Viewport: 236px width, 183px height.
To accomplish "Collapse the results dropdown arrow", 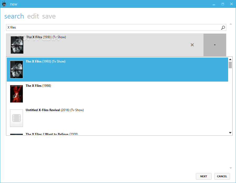I will pyautogui.click(x=215, y=45).
